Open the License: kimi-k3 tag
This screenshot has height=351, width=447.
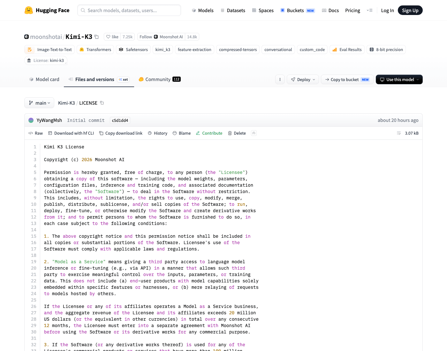point(46,60)
